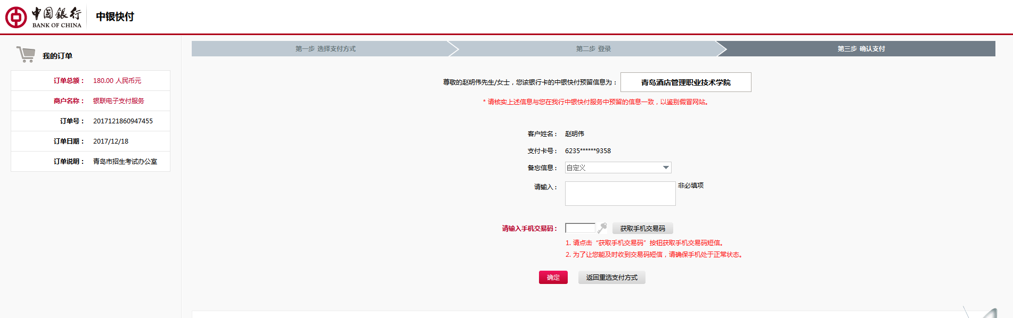Click reserved info box 青岛酒店管理职业技术学院

point(685,82)
